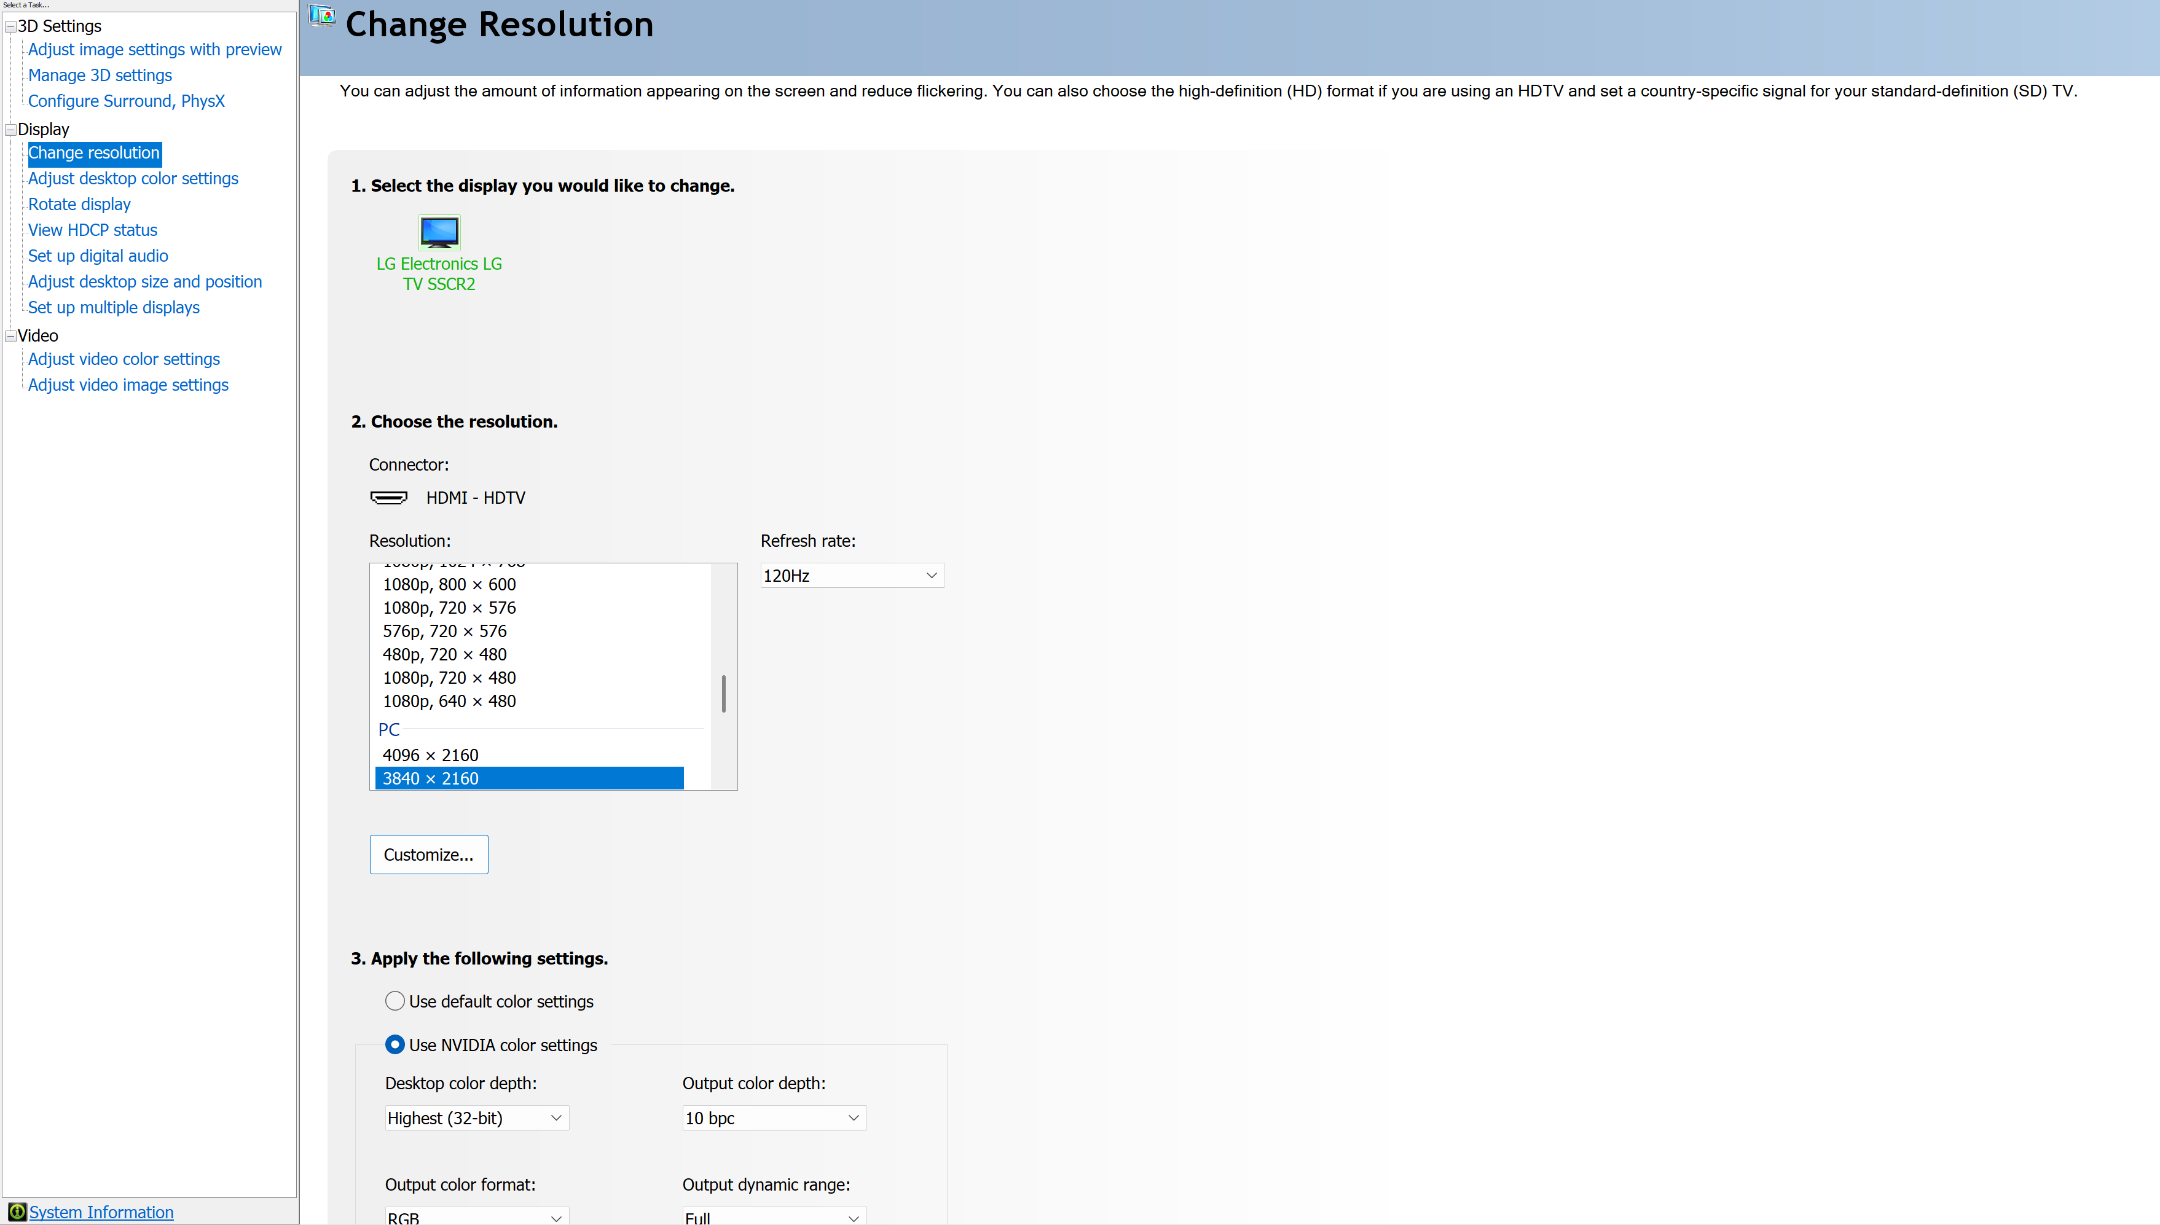This screenshot has width=2160, height=1225.
Task: Click the System Information icon
Action: point(17,1211)
